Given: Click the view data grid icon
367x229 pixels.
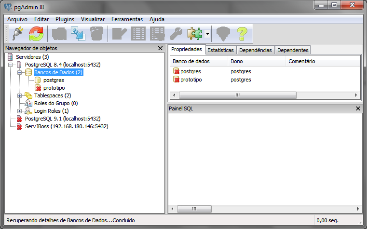Looking at the screenshot, I should 138,34.
